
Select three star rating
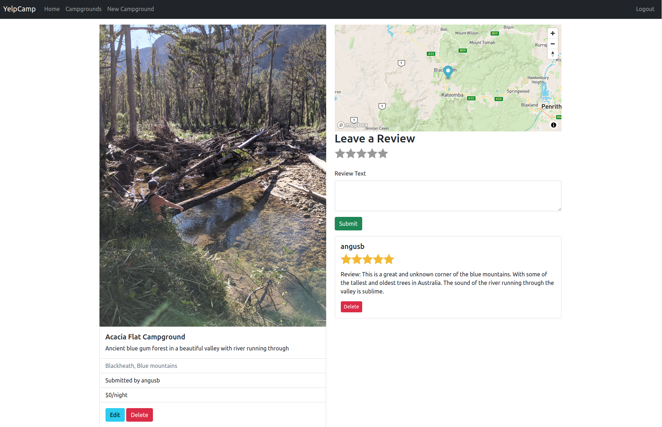[x=361, y=153]
